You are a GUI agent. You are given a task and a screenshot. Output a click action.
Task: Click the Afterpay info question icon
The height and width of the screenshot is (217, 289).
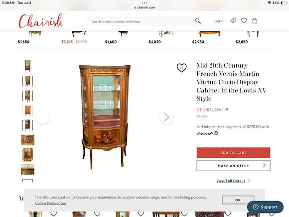pos(216,133)
